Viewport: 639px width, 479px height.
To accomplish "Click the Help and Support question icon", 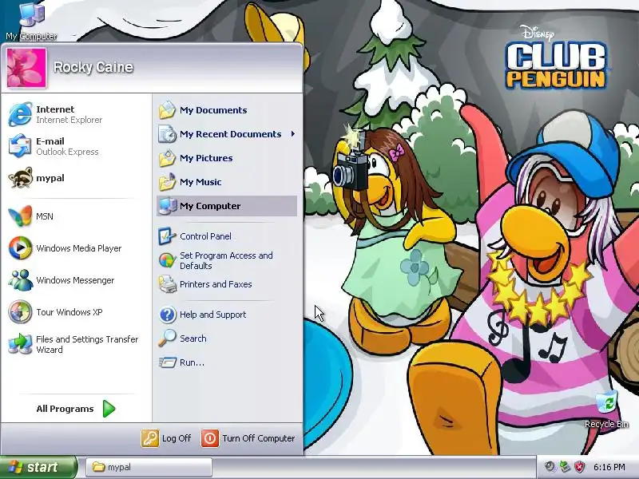I will (167, 315).
